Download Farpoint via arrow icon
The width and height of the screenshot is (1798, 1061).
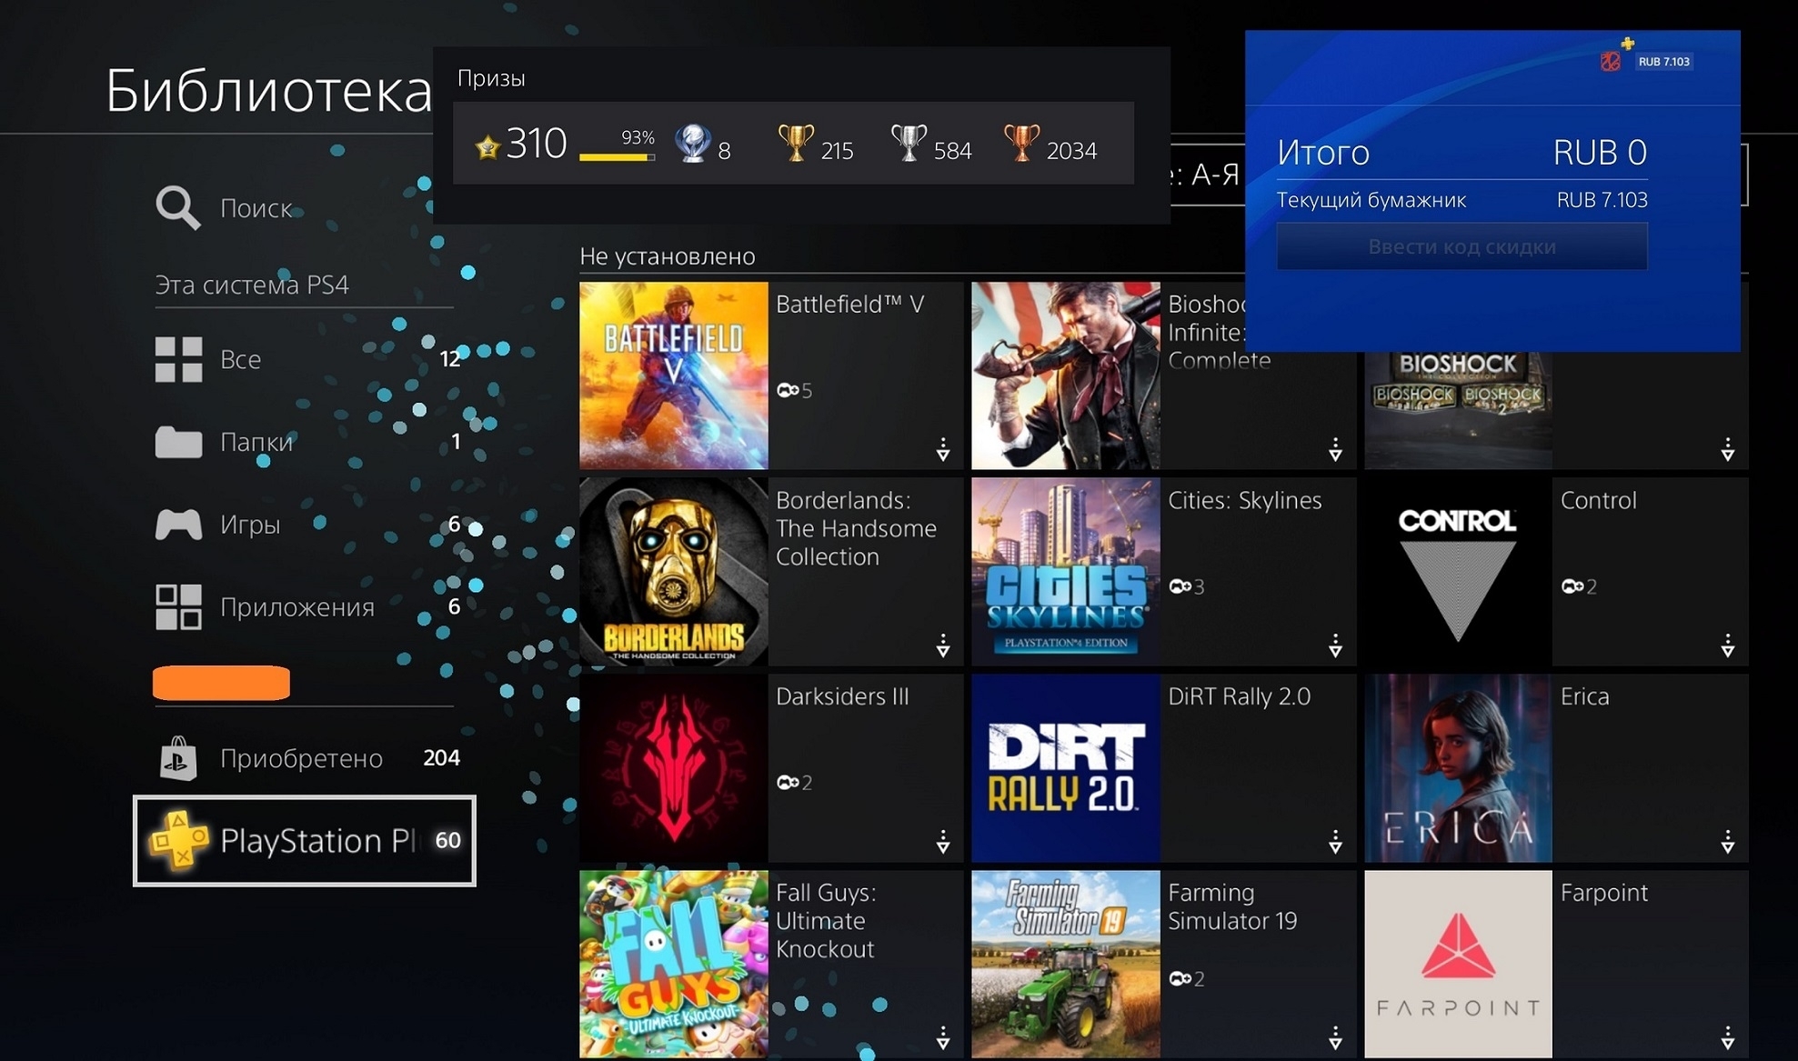1727,1037
